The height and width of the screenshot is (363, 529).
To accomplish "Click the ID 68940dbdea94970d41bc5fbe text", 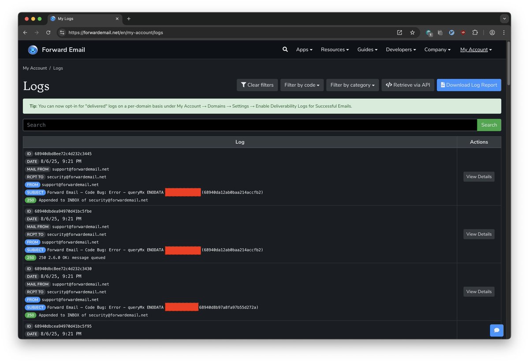I will pyautogui.click(x=63, y=211).
